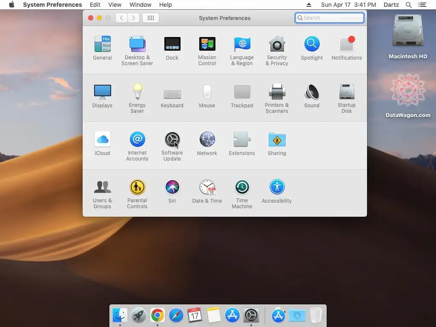Image resolution: width=436 pixels, height=327 pixels.
Task: Open the Apple menu
Action: pos(11,5)
